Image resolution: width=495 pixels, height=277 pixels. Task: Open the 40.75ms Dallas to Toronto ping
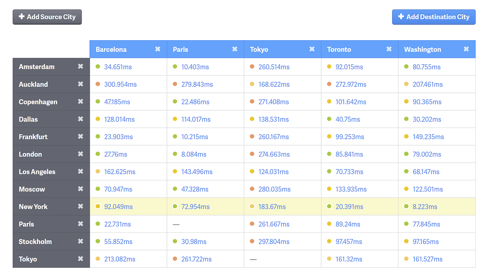348,119
